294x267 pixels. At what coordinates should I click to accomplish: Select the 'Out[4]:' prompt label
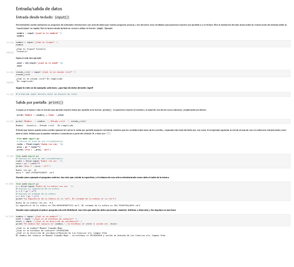point(10,82)
